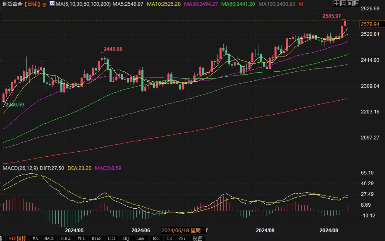385x241 pixels.
Task: Choose the CCI indicator tab
Action: pos(112,238)
